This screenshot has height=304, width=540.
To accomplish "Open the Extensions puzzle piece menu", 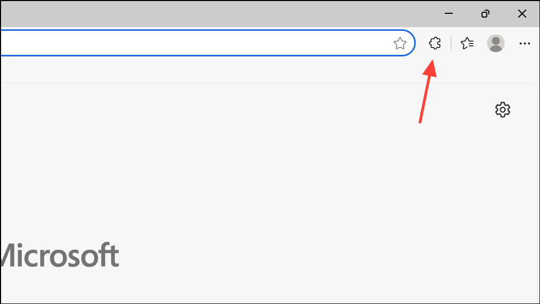I will pyautogui.click(x=435, y=43).
